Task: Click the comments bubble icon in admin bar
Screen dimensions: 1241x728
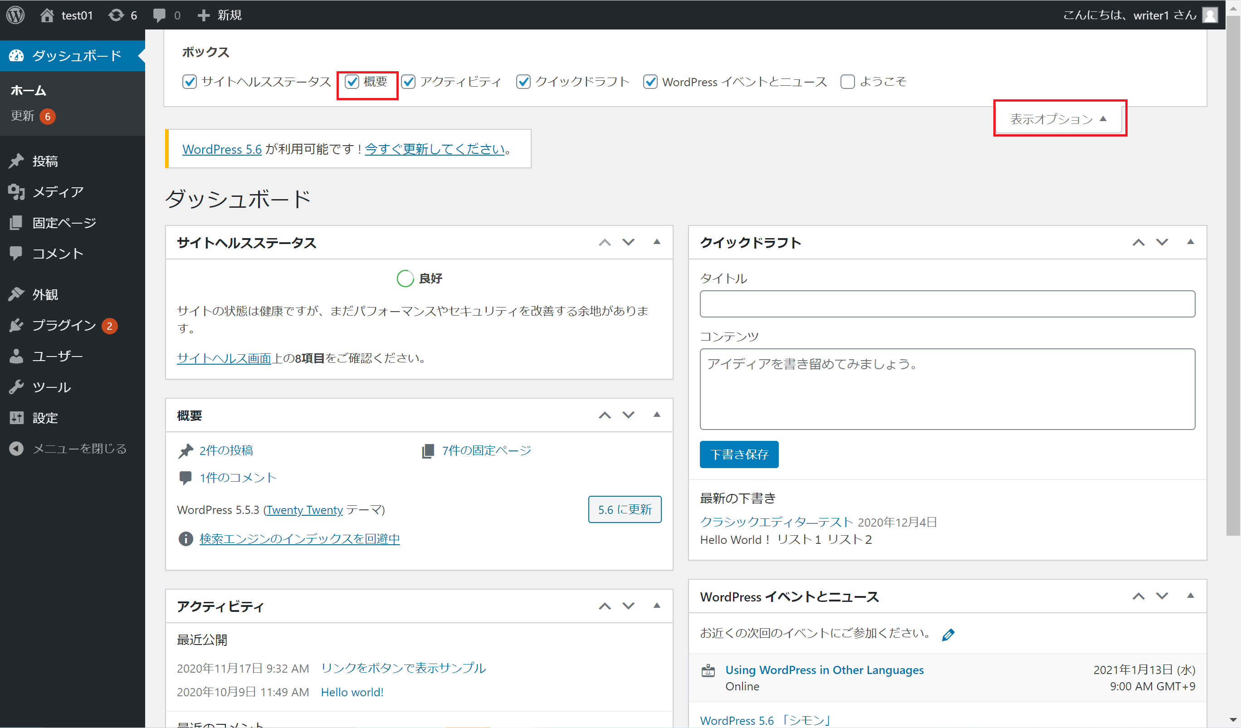Action: pos(159,15)
